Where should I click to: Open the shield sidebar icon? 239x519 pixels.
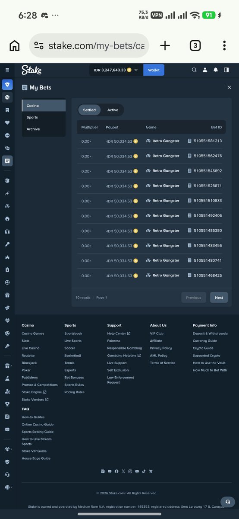[7, 461]
